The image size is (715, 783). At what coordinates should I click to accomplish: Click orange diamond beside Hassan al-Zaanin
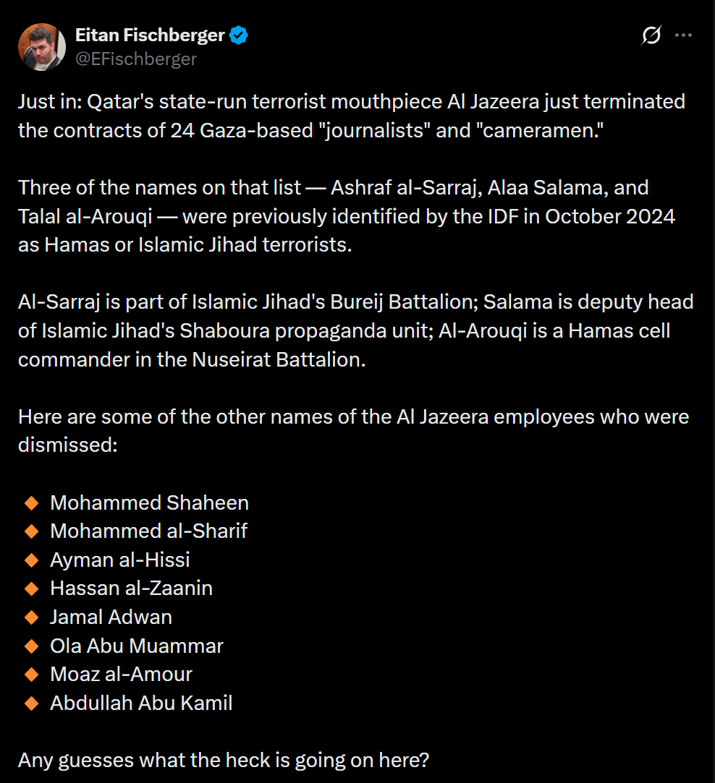32,589
